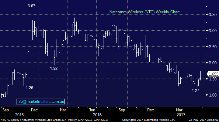
Task: Click the 2.50 y-axis price label
Action: coord(213,47)
